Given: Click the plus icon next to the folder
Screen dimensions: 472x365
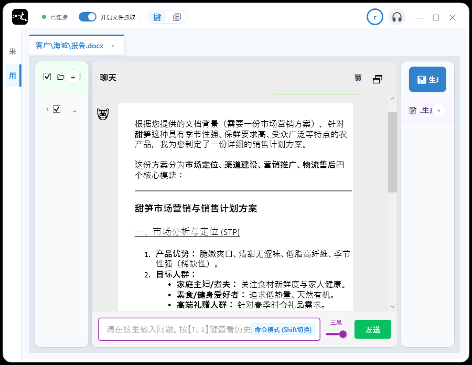Looking at the screenshot, I should [x=73, y=77].
